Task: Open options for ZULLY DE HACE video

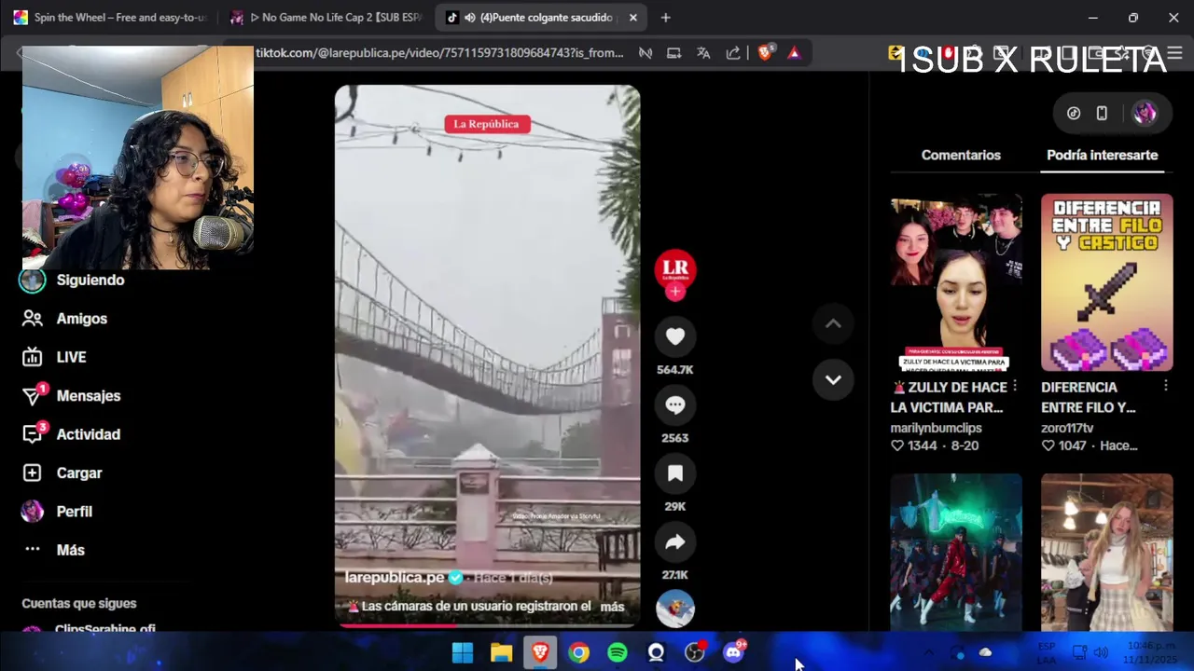Action: coord(1015,386)
